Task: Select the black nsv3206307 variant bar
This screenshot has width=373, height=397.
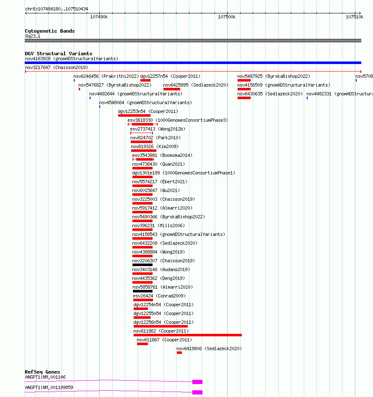Action: point(142,265)
